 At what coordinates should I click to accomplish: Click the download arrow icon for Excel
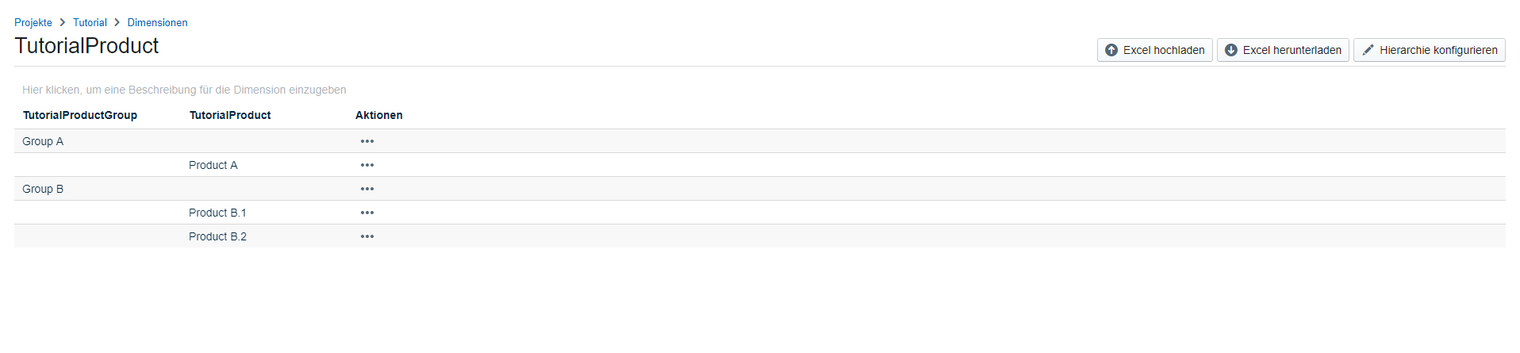pos(1231,50)
